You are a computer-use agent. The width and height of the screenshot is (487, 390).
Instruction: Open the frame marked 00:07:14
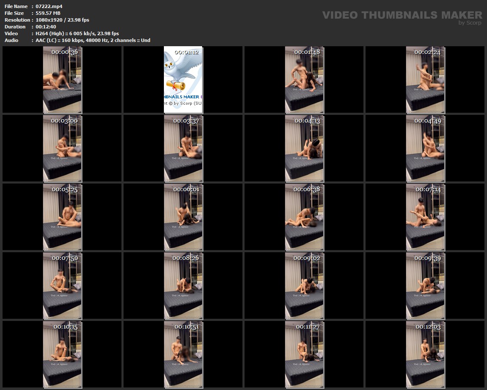pyautogui.click(x=425, y=217)
